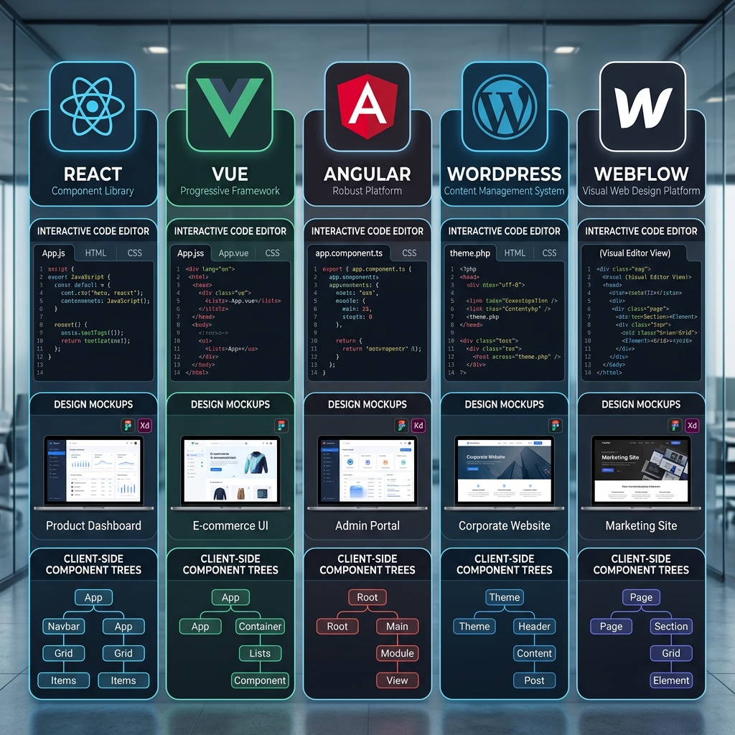Select the Component node in Vue tree
This screenshot has width=735, height=735.
point(260,680)
